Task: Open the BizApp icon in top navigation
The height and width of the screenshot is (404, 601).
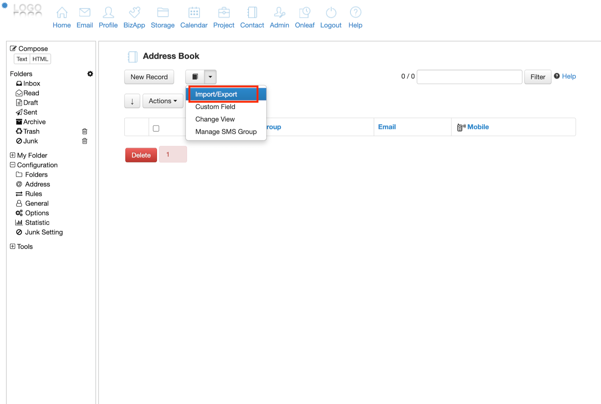Action: point(134,13)
